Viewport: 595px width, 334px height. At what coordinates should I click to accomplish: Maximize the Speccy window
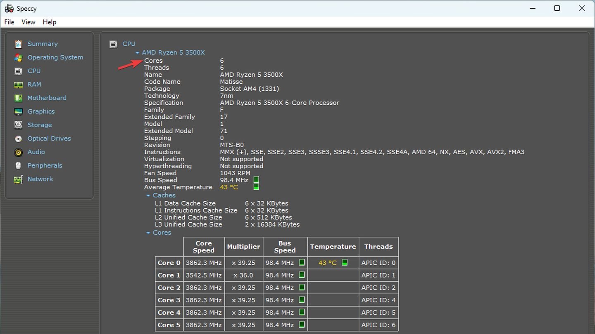[x=557, y=8]
